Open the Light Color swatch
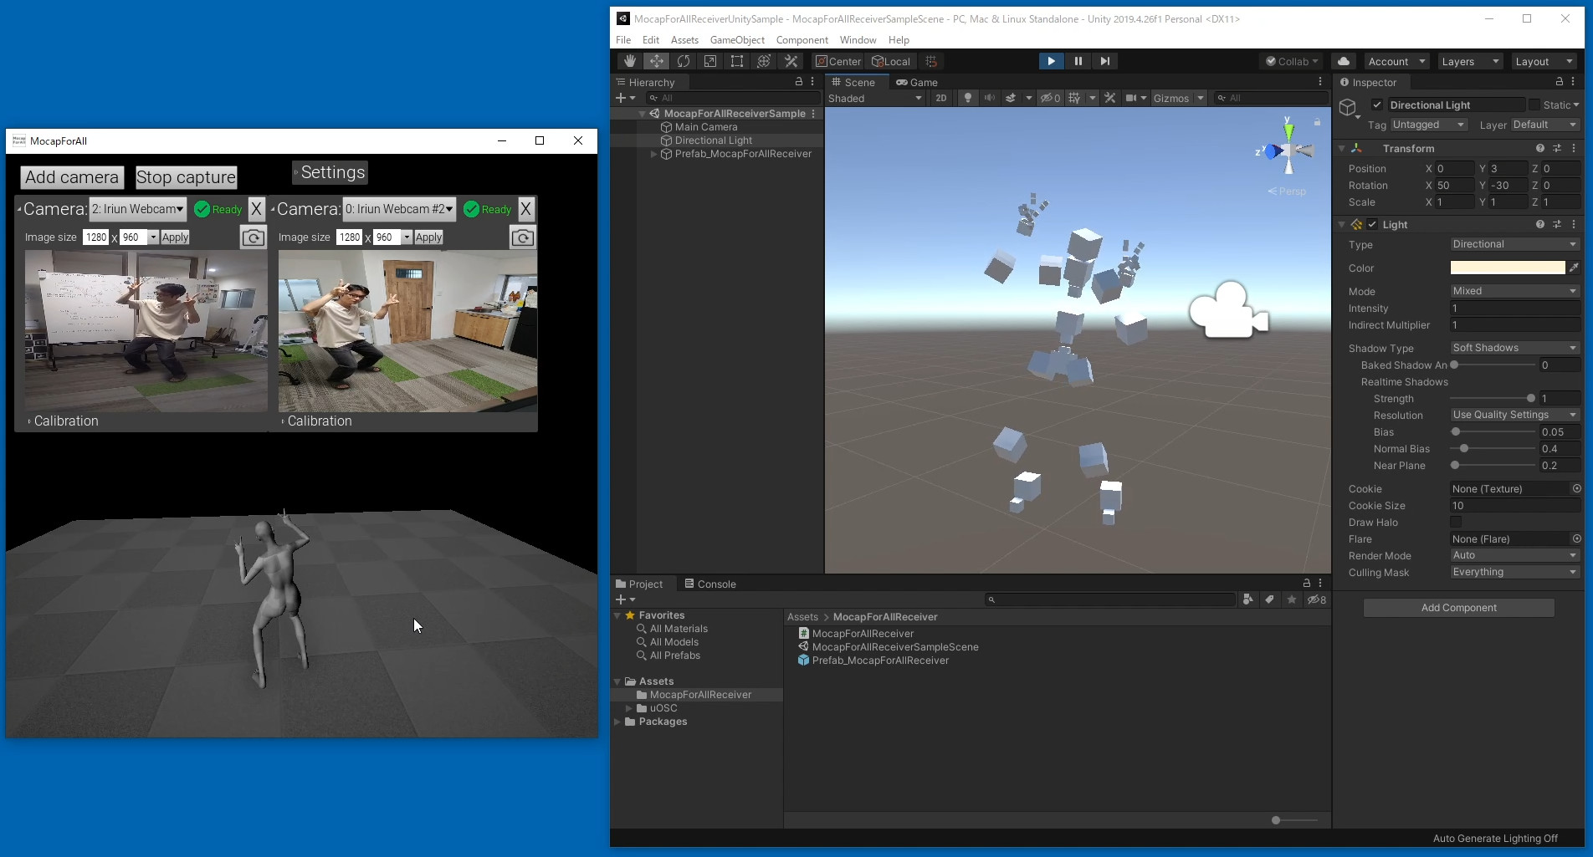The image size is (1593, 857). click(x=1506, y=268)
